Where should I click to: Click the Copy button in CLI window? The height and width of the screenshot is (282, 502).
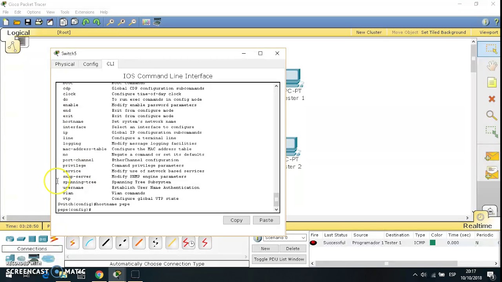coord(236,220)
